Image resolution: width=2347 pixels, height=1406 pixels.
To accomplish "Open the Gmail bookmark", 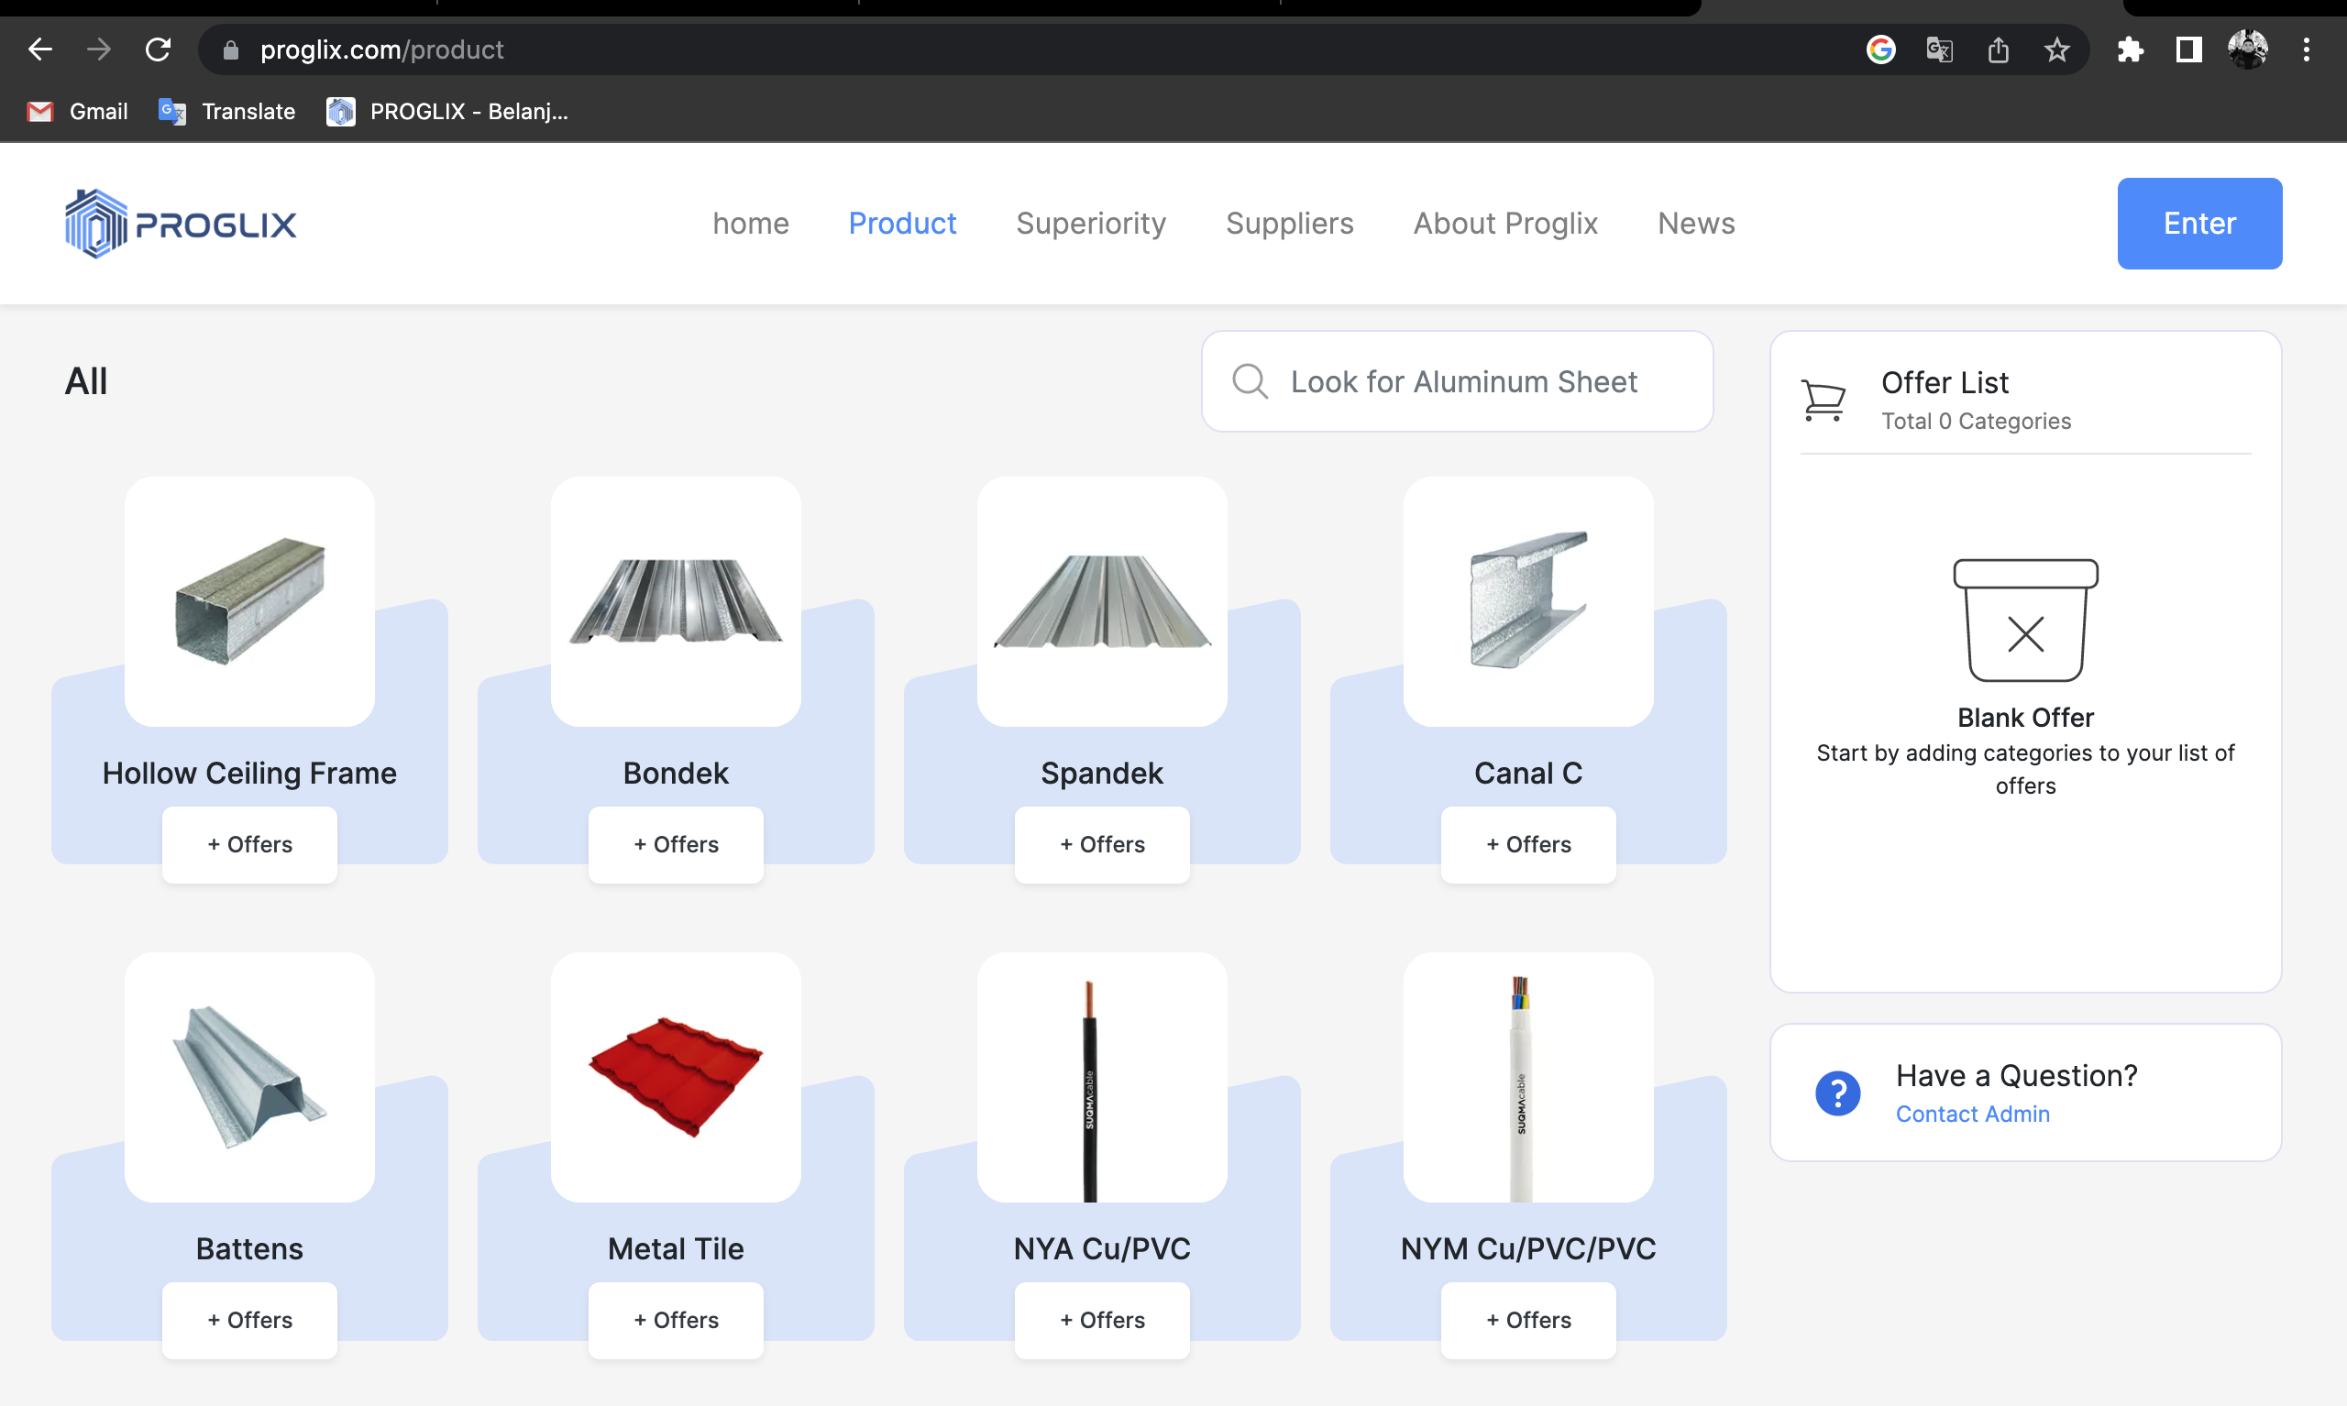I will (x=79, y=112).
